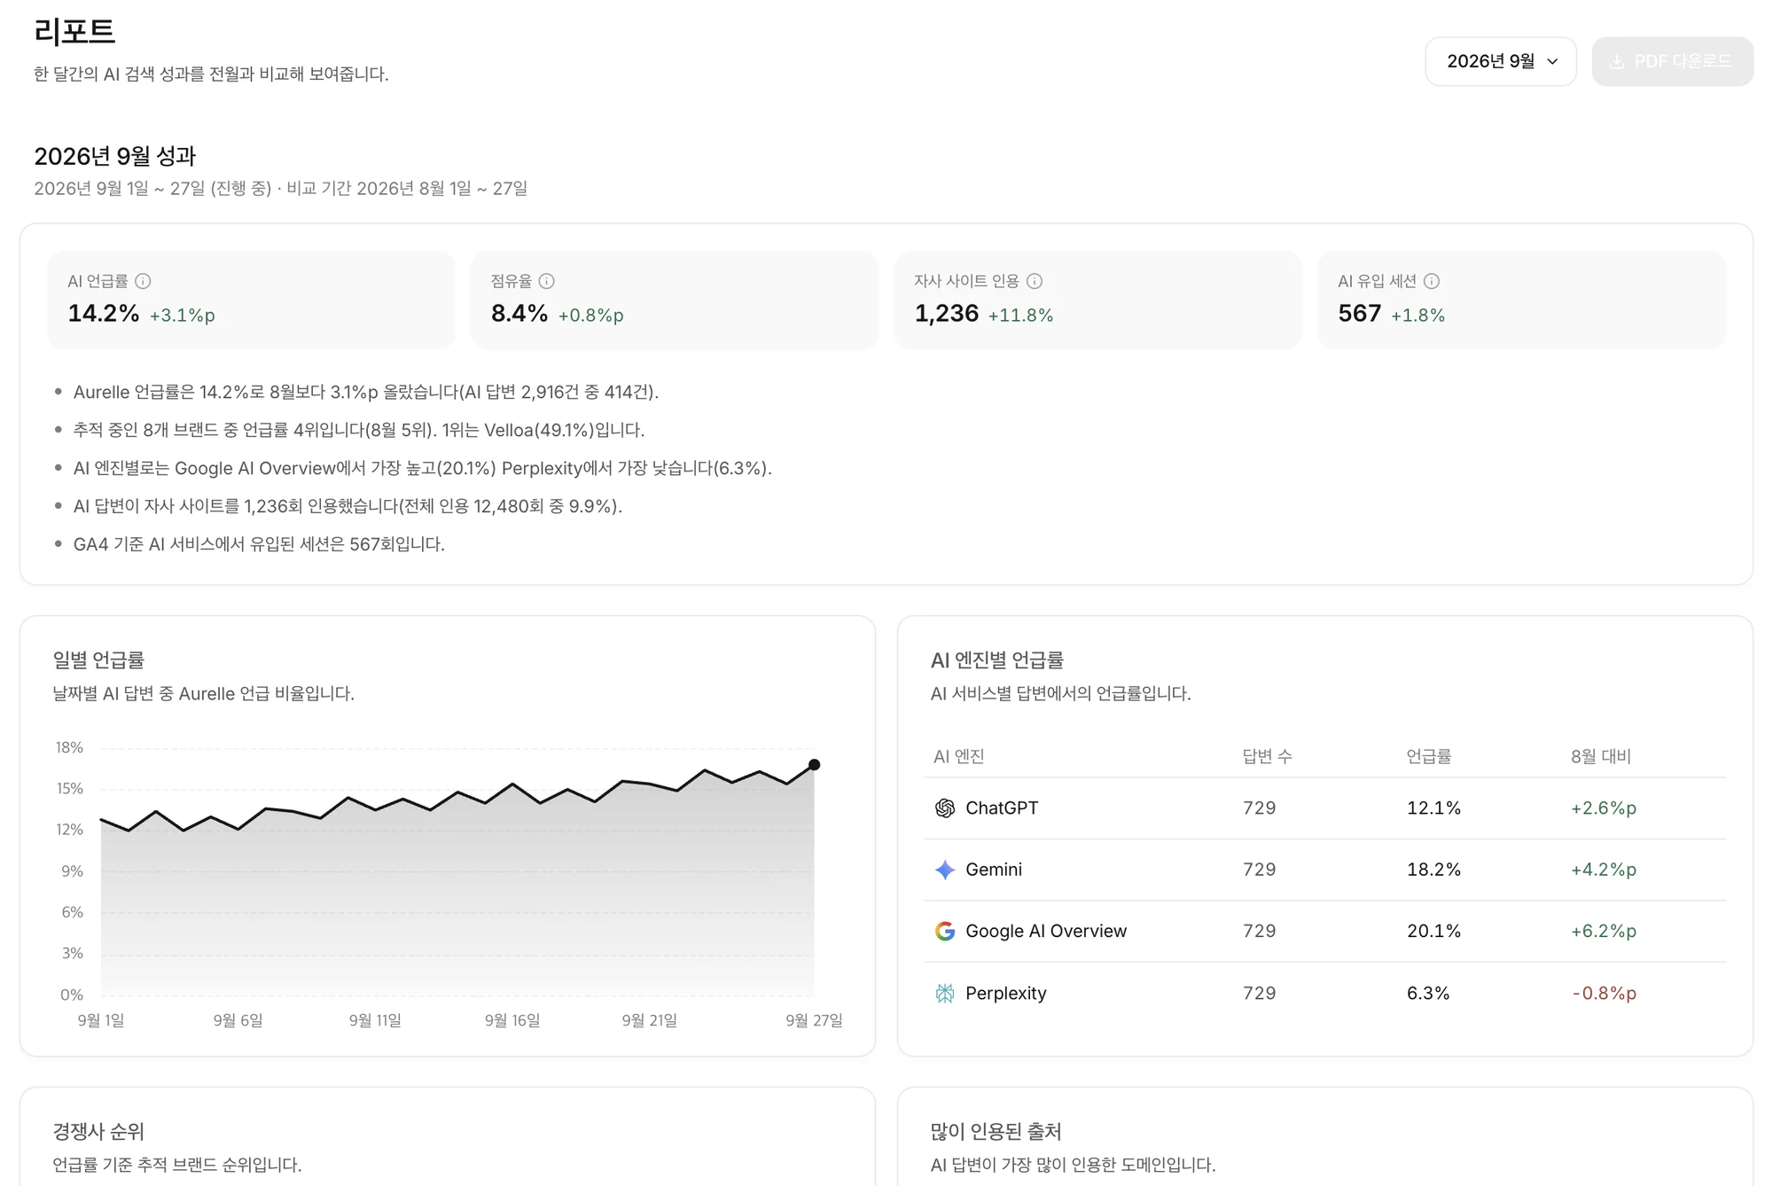Click the Gemini row label

click(993, 870)
